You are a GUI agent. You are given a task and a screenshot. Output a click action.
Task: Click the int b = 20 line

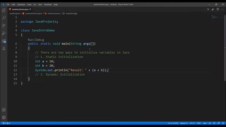tap(45, 66)
